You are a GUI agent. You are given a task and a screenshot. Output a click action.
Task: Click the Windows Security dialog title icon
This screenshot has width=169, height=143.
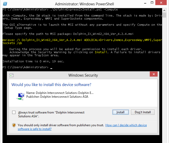[11, 75]
